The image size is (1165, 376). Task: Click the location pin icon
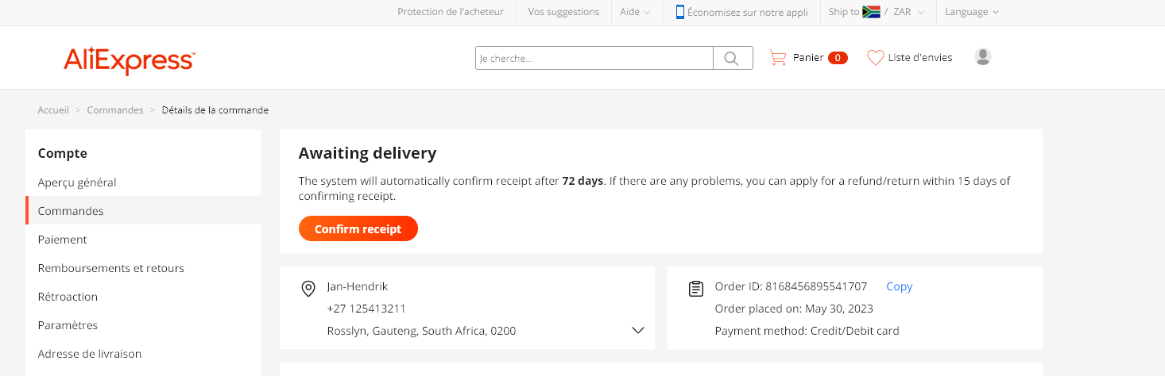309,289
